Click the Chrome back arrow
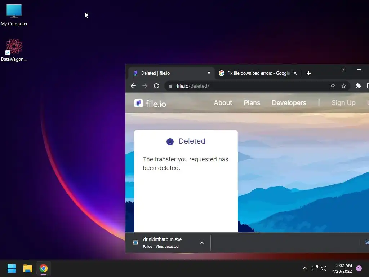Viewport: 369px width, 277px height. (x=133, y=86)
